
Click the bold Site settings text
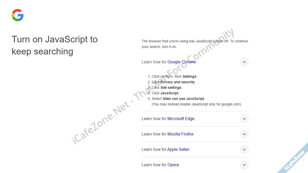pyautogui.click(x=171, y=88)
